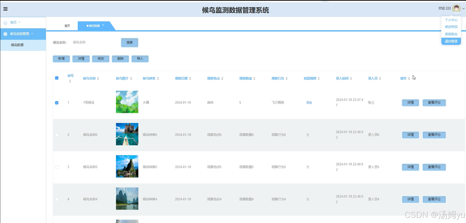Sort by 观察日期 column arrows
This screenshot has width=466, height=223.
point(190,79)
